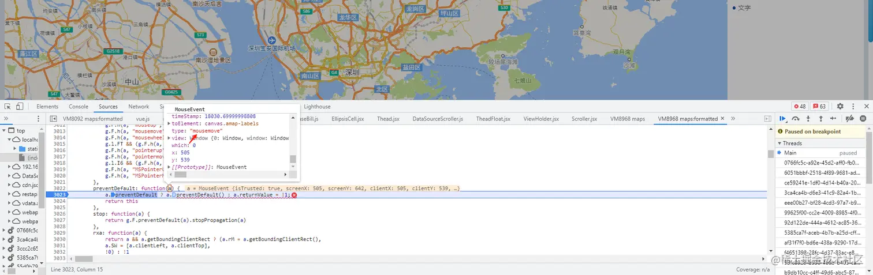Click the red error marker on line 3023

click(294, 195)
